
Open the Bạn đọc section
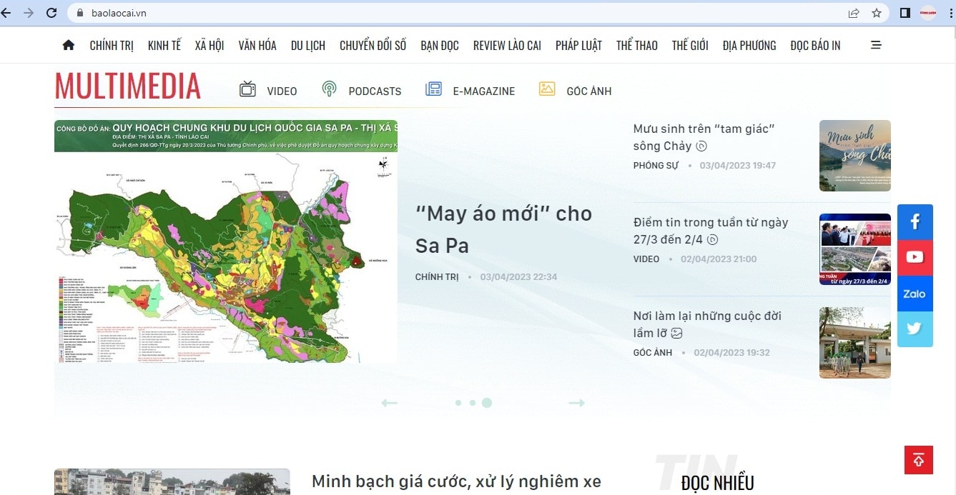coord(440,45)
